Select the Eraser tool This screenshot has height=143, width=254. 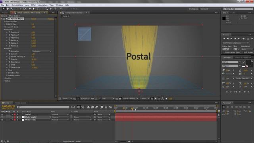[x=51, y=9]
